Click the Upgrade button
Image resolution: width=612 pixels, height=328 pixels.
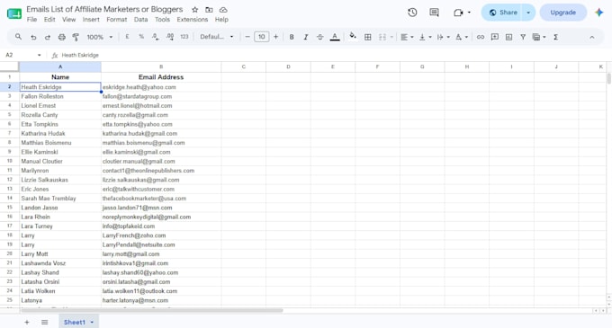coord(562,13)
